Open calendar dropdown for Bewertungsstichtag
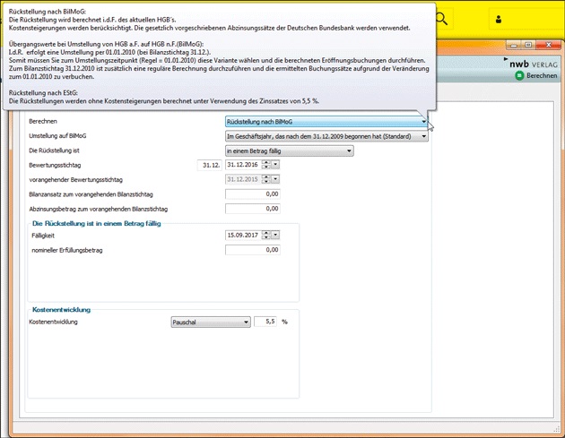 pos(276,165)
